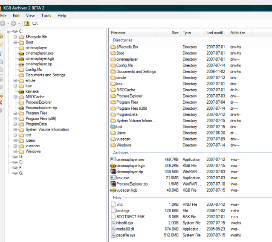Viewport: 272px width, 242px height.
Task: Click the Forward navigation arrow
Action: 13,23
